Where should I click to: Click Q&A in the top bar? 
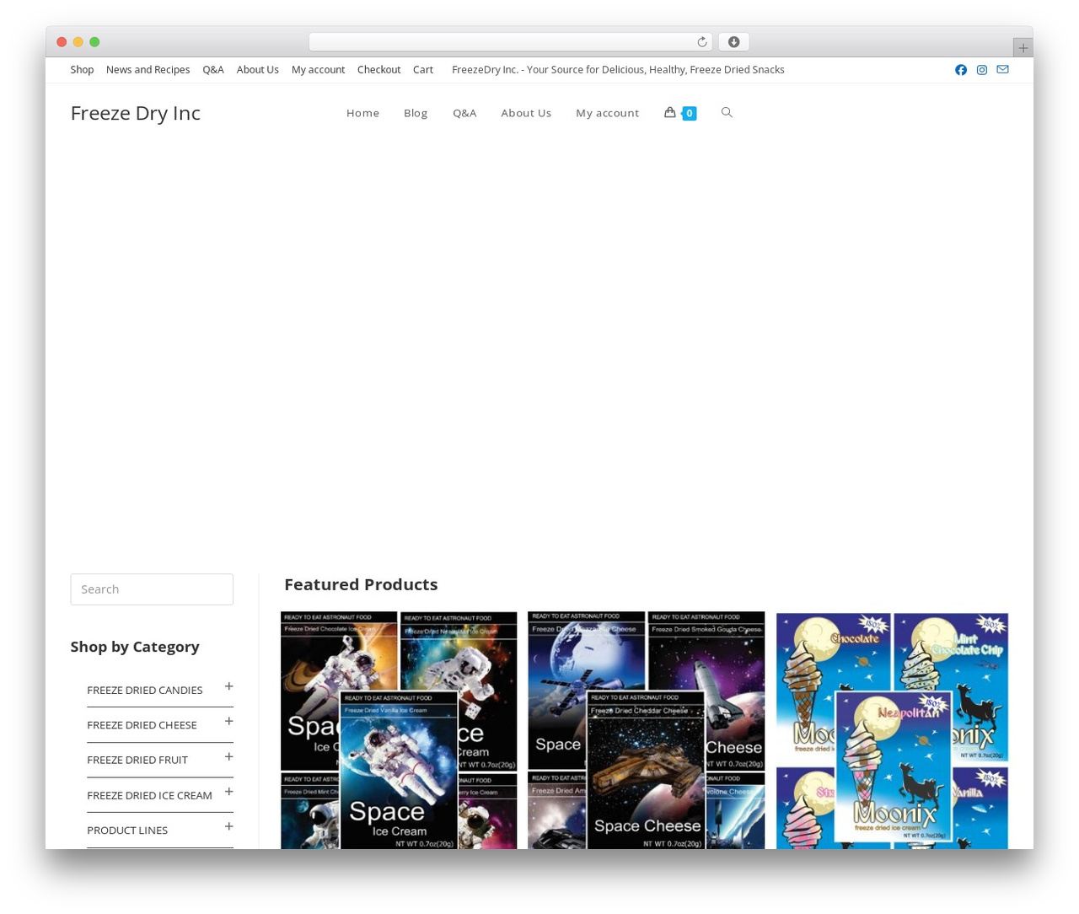[213, 70]
